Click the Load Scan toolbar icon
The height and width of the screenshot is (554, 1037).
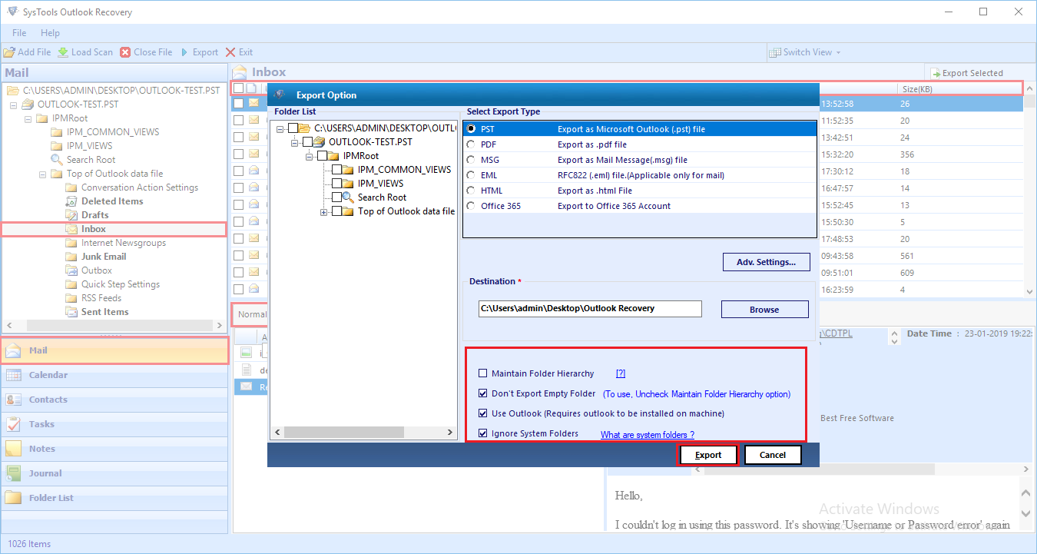pos(63,52)
